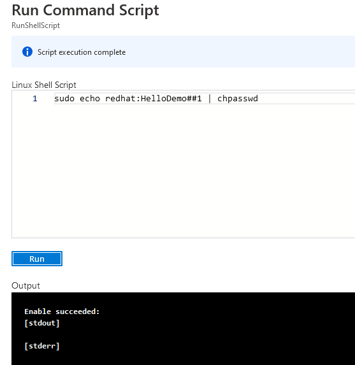
Task: Click the RunShellScript subtitle text
Action: pos(36,25)
